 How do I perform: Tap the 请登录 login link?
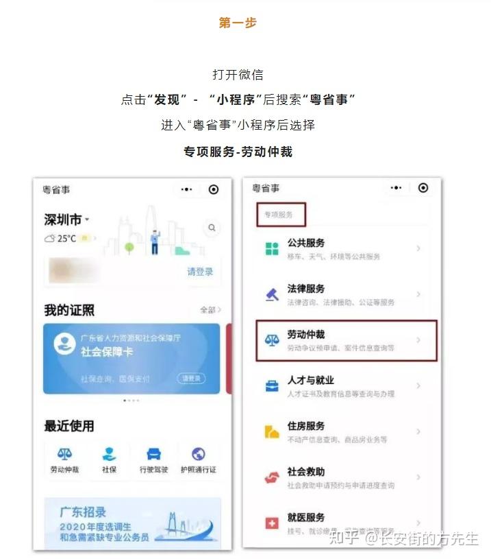tap(200, 272)
